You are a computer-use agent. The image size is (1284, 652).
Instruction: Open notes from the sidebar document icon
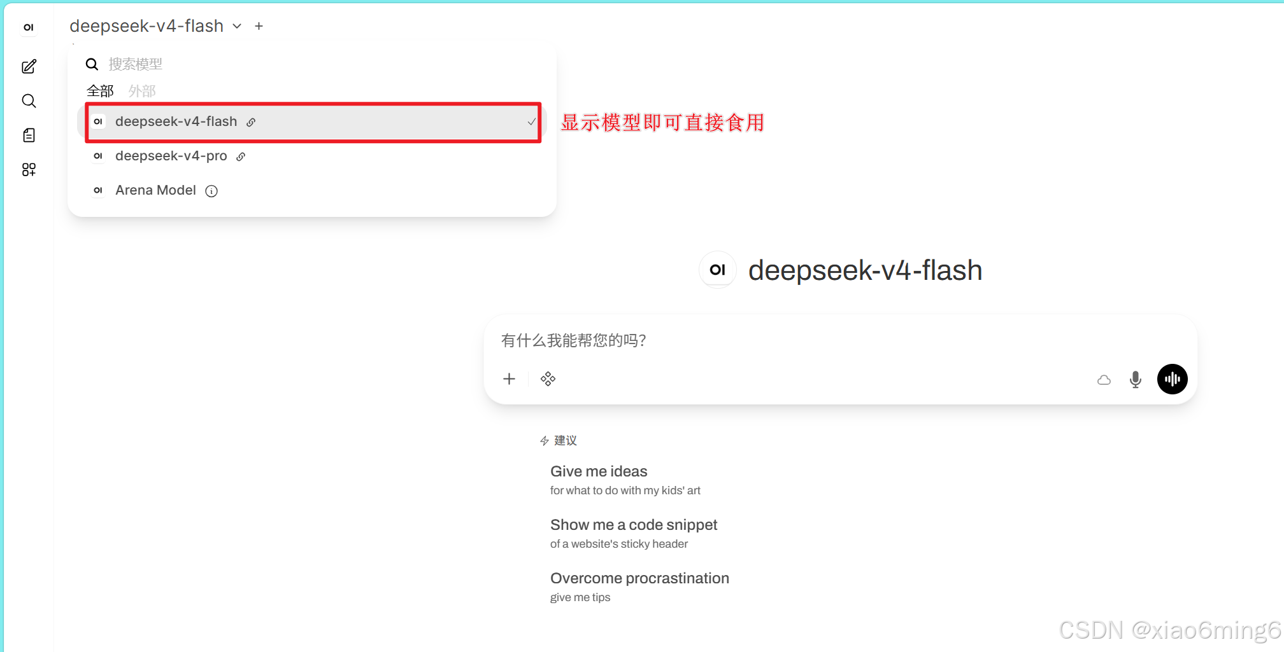pyautogui.click(x=29, y=135)
